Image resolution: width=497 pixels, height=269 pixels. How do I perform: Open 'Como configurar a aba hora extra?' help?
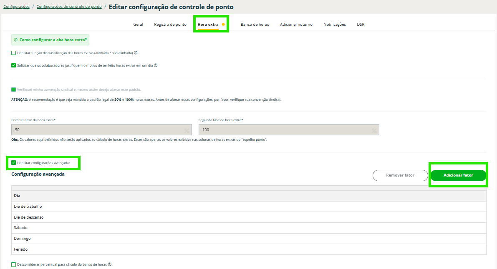(x=50, y=40)
